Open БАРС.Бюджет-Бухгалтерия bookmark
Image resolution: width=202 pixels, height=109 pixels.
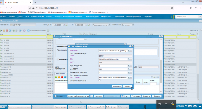pyautogui.click(x=37, y=12)
